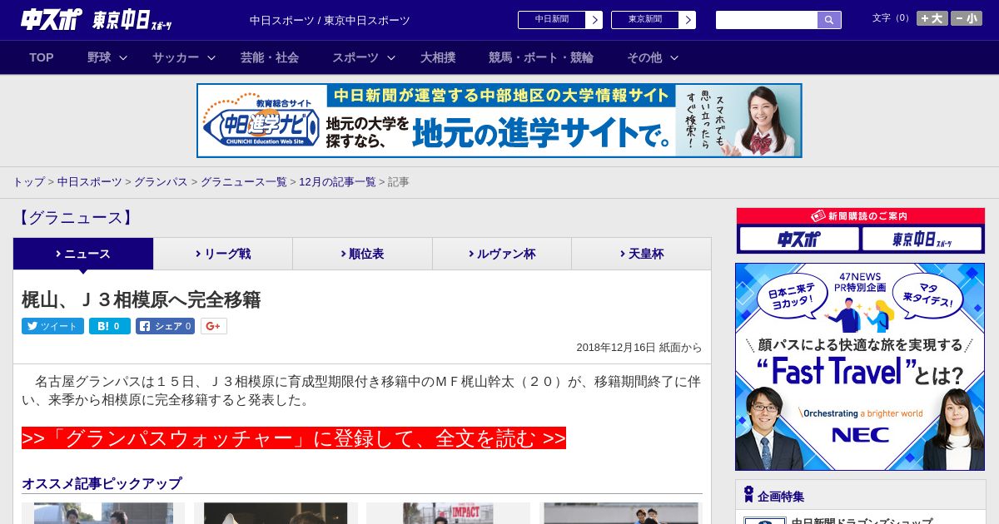
Task: Click the 企画特集 ribbon icon
Action: pyautogui.click(x=748, y=495)
